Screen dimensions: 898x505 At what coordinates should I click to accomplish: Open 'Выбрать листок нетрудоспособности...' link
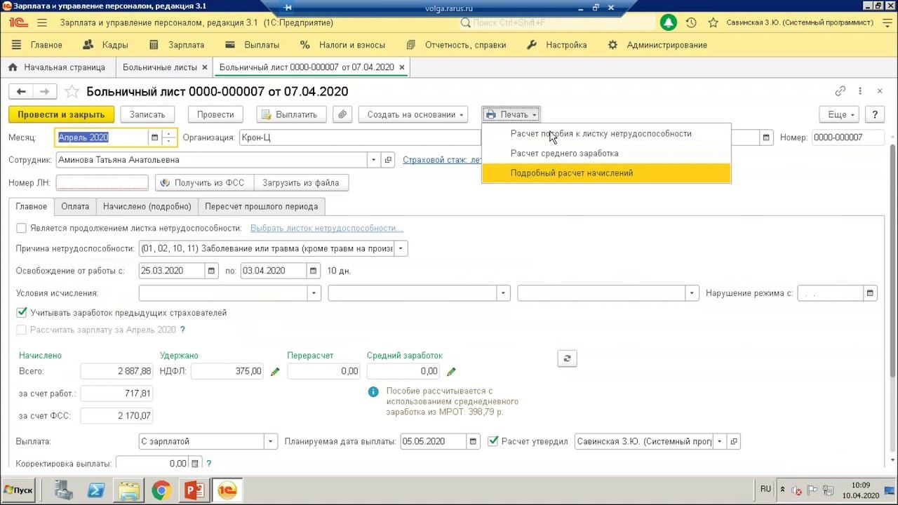click(x=327, y=228)
